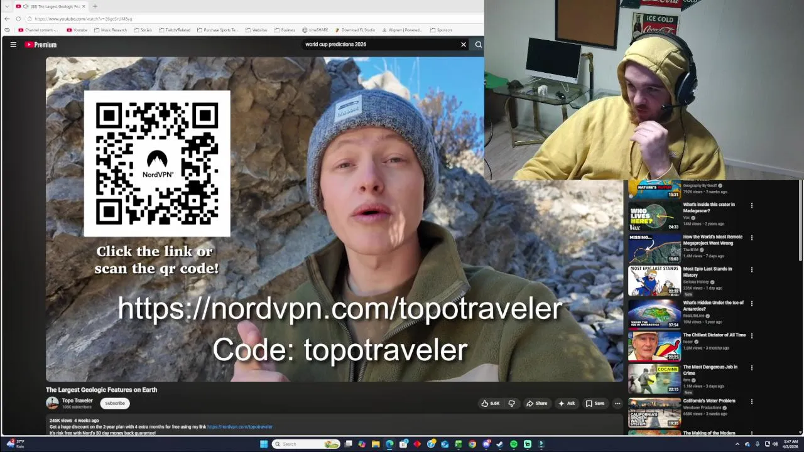Screen dimensions: 804x452
Task: Go back with the browser back arrow
Action: pyautogui.click(x=7, y=19)
